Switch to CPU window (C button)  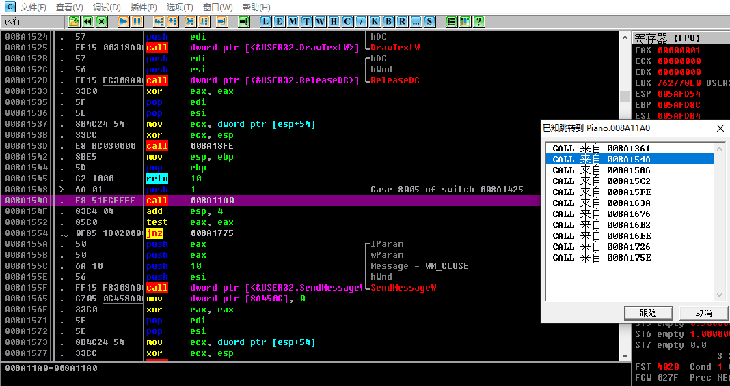point(347,21)
